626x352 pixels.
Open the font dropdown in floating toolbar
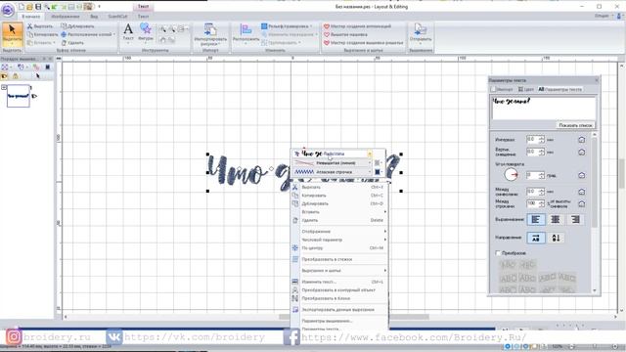[370, 154]
